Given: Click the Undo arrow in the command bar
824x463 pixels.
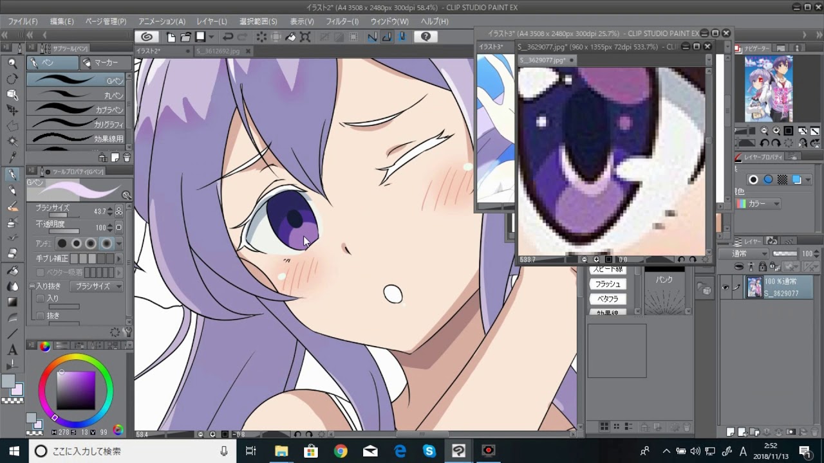Looking at the screenshot, I should [227, 37].
